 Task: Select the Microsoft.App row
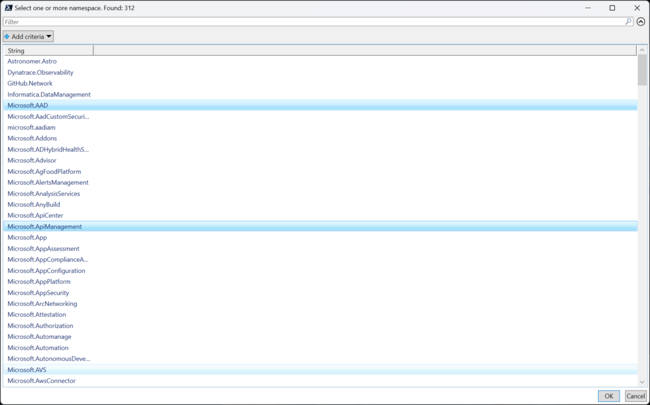[321, 237]
